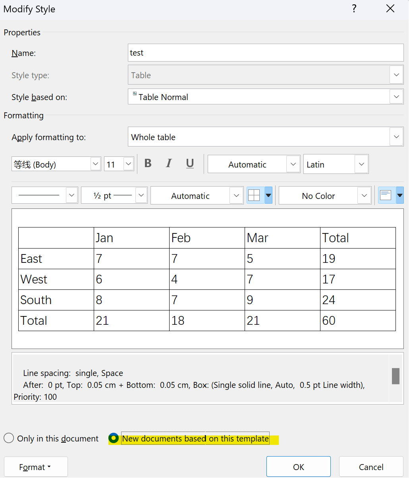Select New documents based on this template
The image size is (409, 478).
[x=189, y=438]
